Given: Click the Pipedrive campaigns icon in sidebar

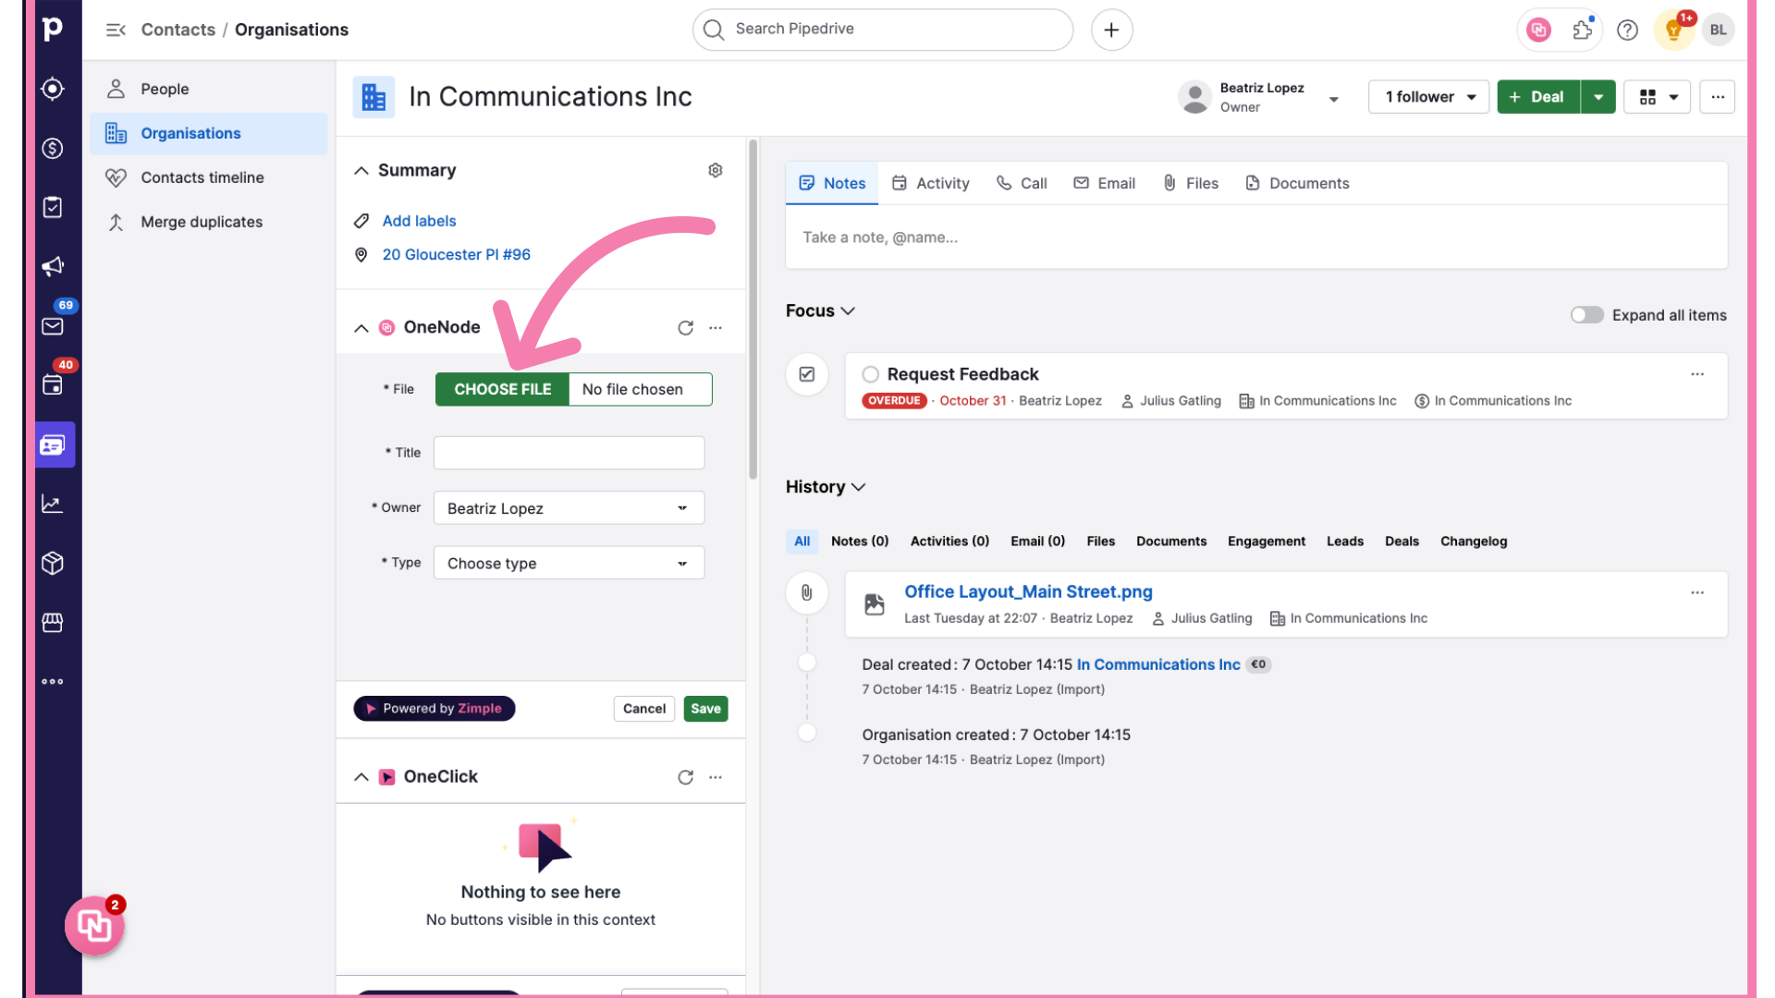Looking at the screenshot, I should pyautogui.click(x=51, y=265).
